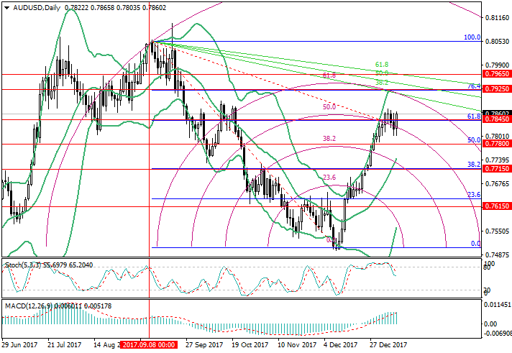Image resolution: width=512 pixels, height=353 pixels.
Task: Click the 2017.09.08 00:00 date marker
Action: tap(149, 345)
